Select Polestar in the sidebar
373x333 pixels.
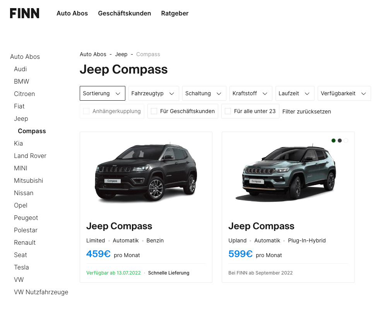(x=26, y=230)
